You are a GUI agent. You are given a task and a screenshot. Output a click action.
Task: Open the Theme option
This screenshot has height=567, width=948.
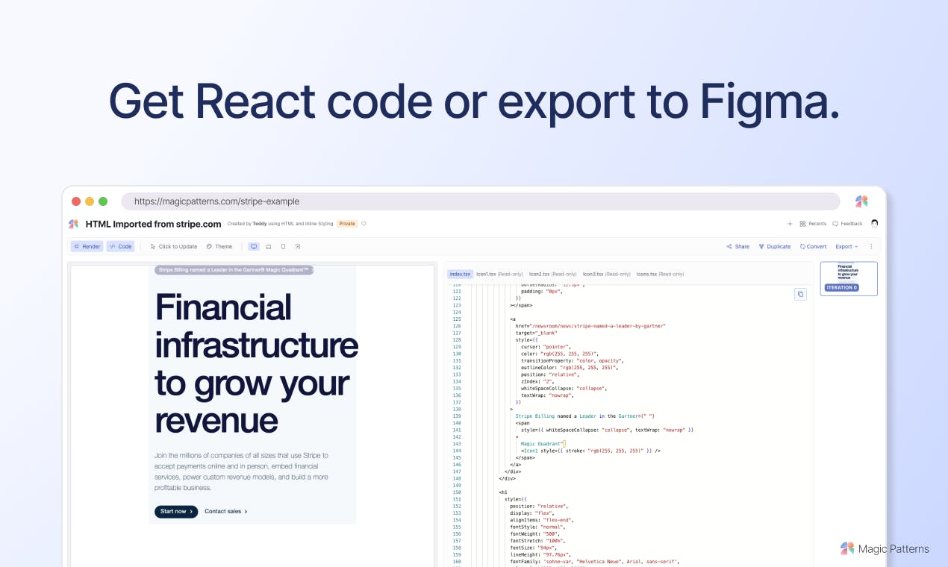[x=219, y=246]
